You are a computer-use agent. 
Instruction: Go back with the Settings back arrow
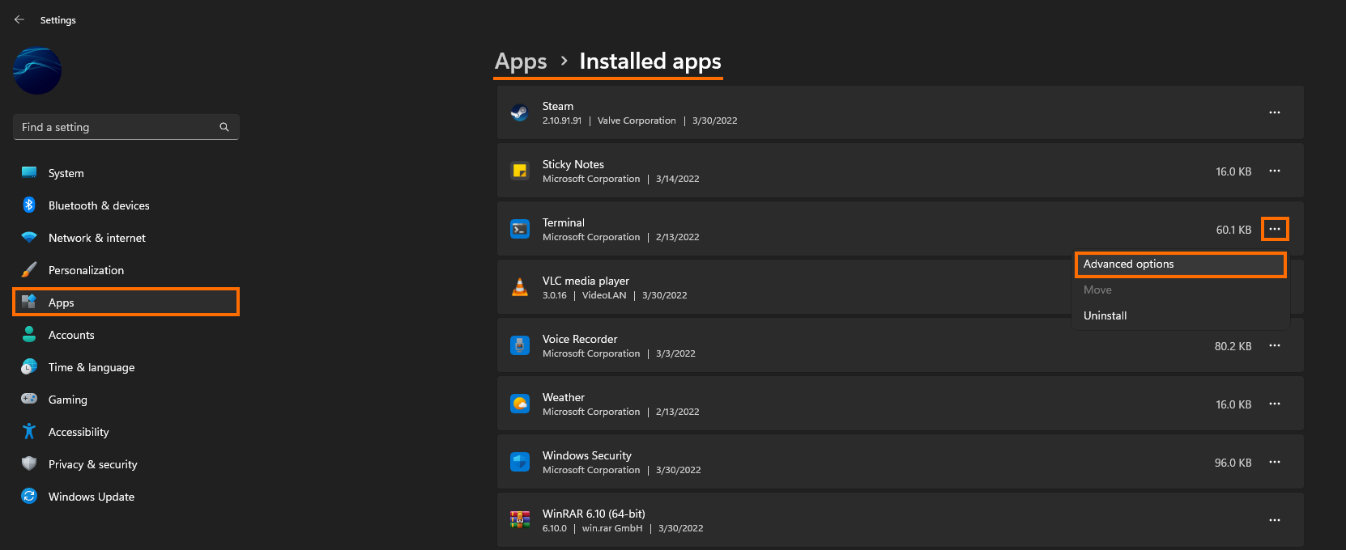click(x=19, y=19)
